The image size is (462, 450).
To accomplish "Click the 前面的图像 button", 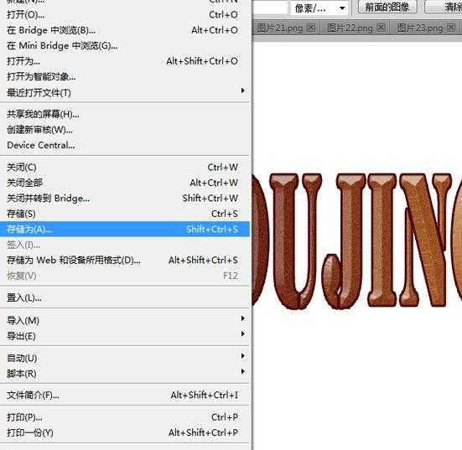I will [387, 7].
